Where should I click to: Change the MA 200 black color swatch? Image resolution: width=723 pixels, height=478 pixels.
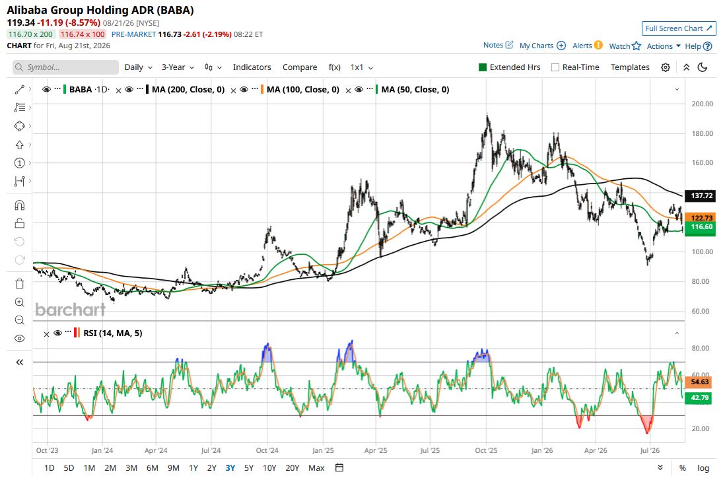pos(147,89)
